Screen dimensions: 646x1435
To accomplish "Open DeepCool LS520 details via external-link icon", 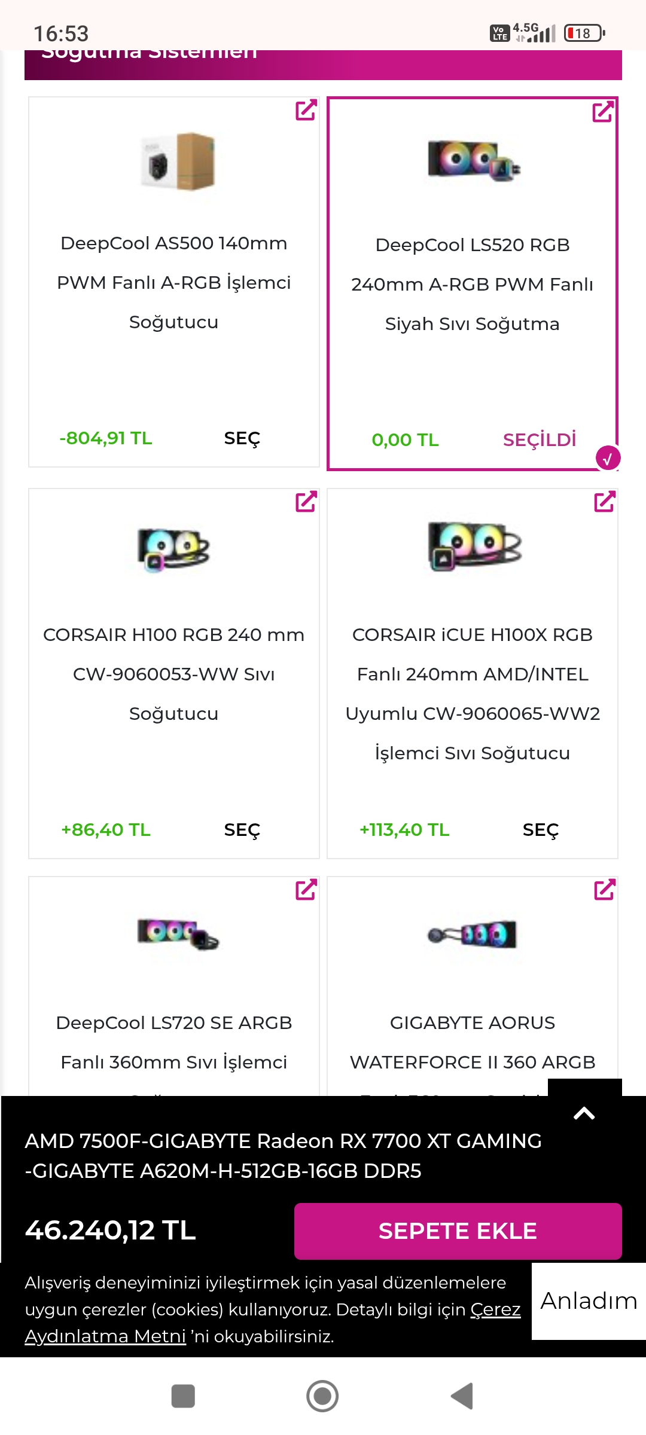I will tap(602, 111).
